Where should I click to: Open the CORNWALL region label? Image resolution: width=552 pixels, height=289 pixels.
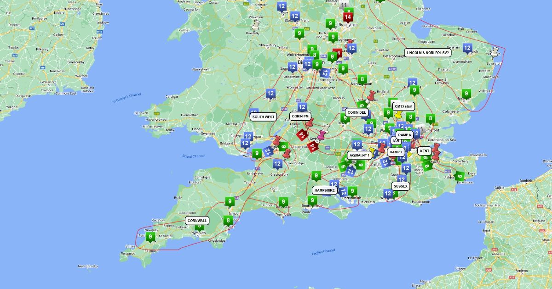point(197,221)
